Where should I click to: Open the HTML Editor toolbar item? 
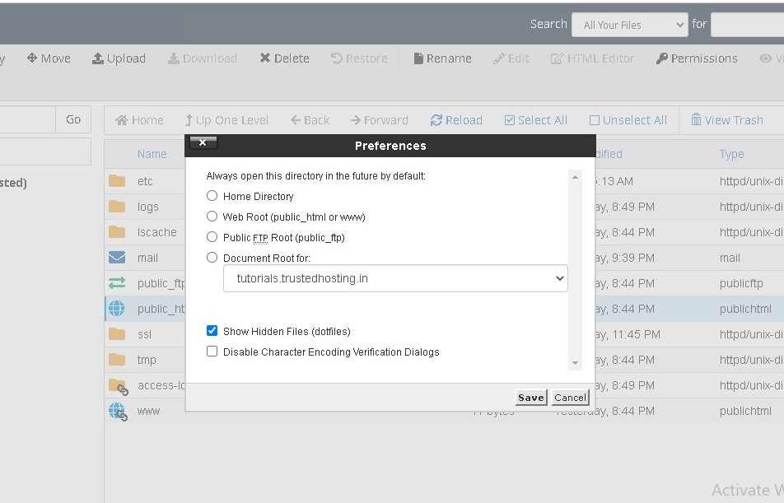tap(592, 58)
